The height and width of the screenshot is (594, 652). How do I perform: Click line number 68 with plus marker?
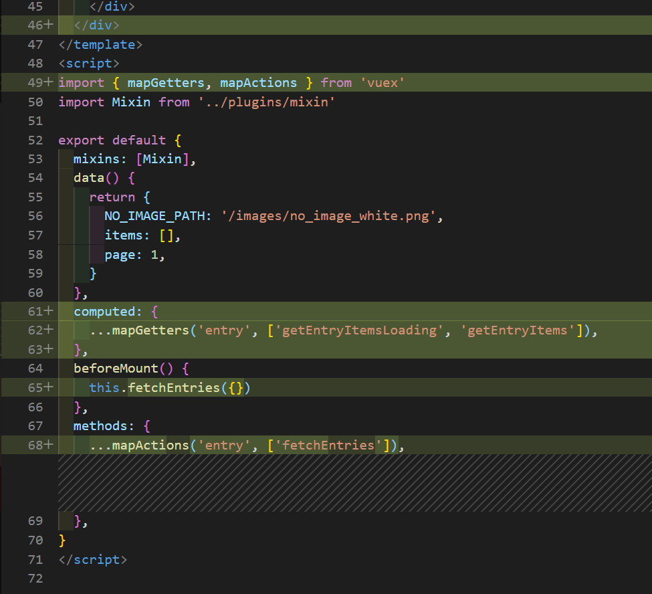pyautogui.click(x=40, y=446)
